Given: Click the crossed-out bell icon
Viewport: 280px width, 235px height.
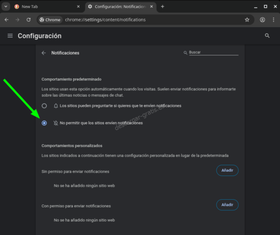Looking at the screenshot, I should tap(56, 123).
